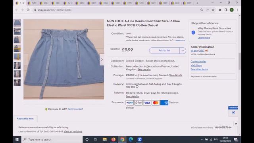254x143 pixels.
Task: Click the share page icon in address bar
Action: click(x=207, y=10)
